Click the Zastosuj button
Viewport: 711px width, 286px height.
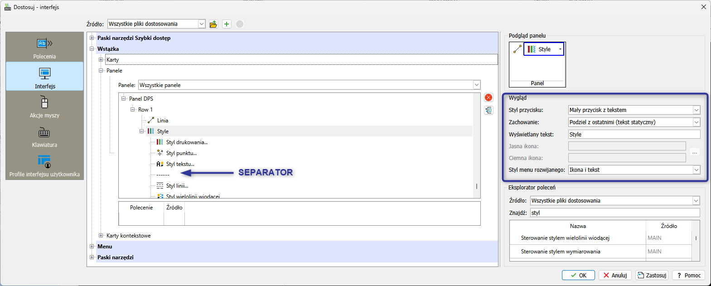pos(652,275)
